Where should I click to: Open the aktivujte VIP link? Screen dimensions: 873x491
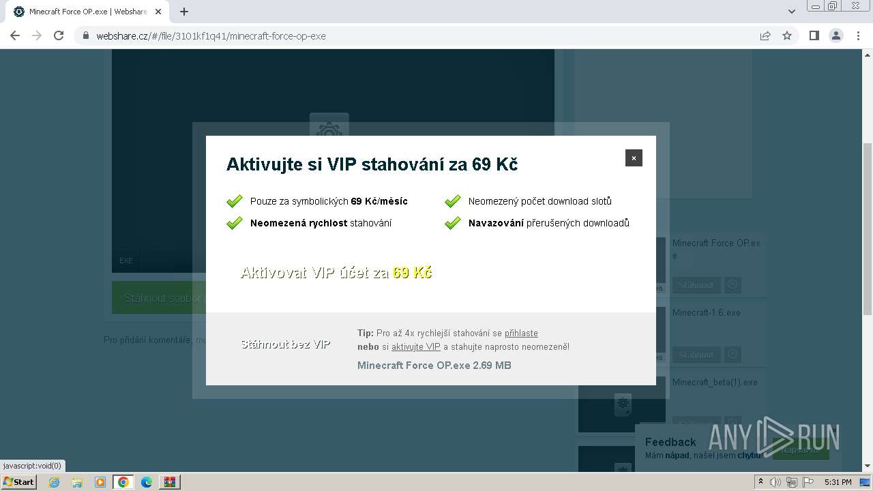pyautogui.click(x=416, y=346)
